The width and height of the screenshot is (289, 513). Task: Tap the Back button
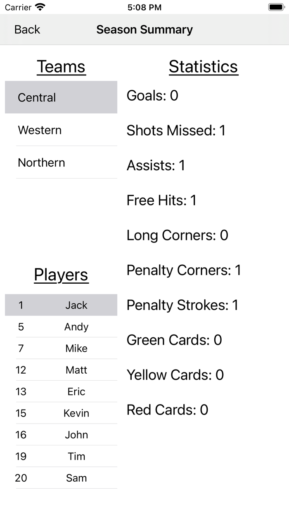click(27, 29)
